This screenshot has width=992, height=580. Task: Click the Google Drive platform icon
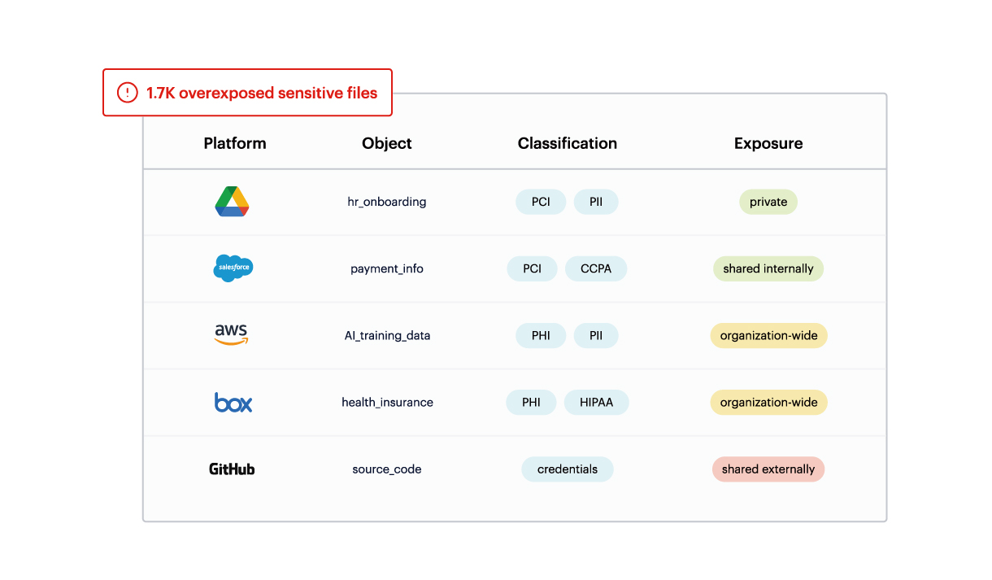[x=232, y=202]
